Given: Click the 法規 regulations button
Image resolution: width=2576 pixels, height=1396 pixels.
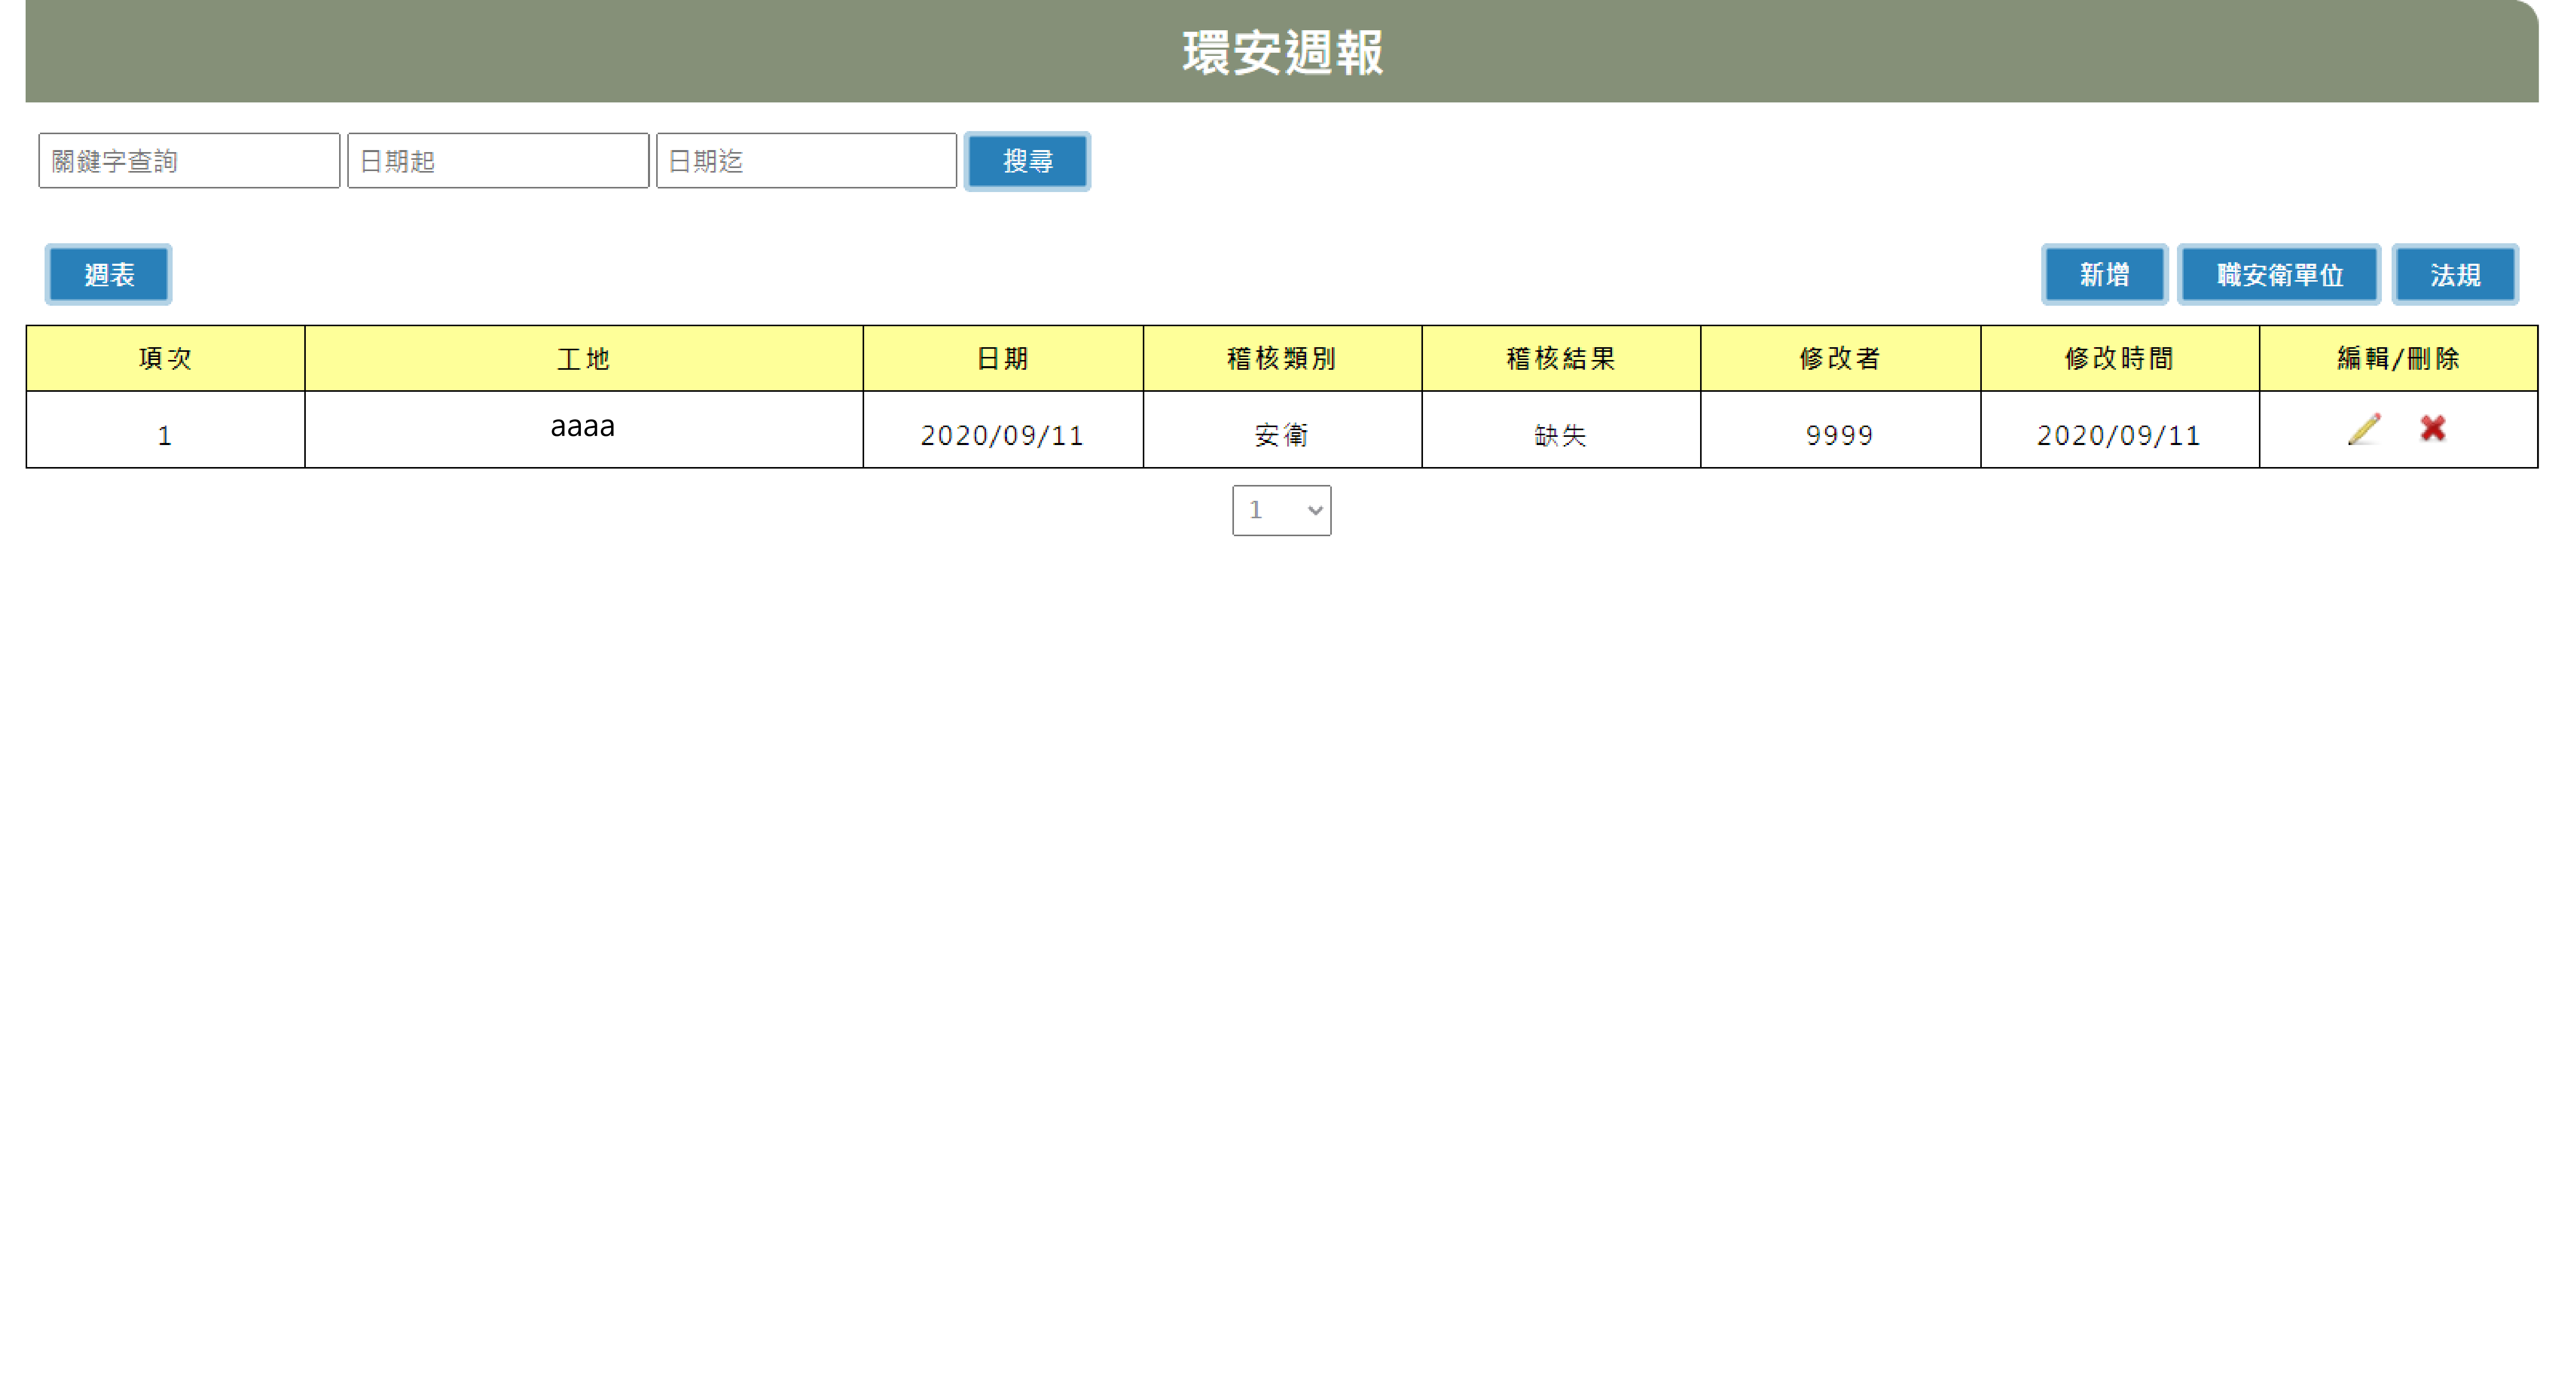Looking at the screenshot, I should [2455, 274].
